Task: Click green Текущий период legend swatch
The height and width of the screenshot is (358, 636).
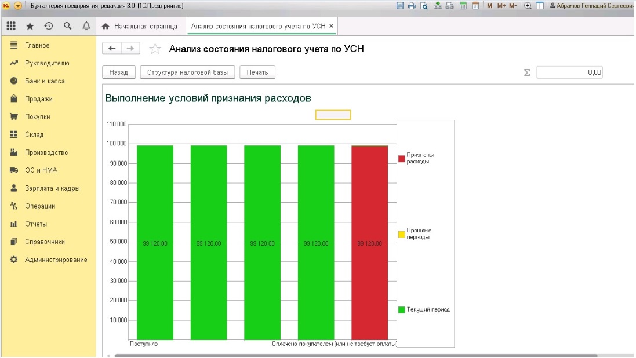Action: (x=402, y=310)
